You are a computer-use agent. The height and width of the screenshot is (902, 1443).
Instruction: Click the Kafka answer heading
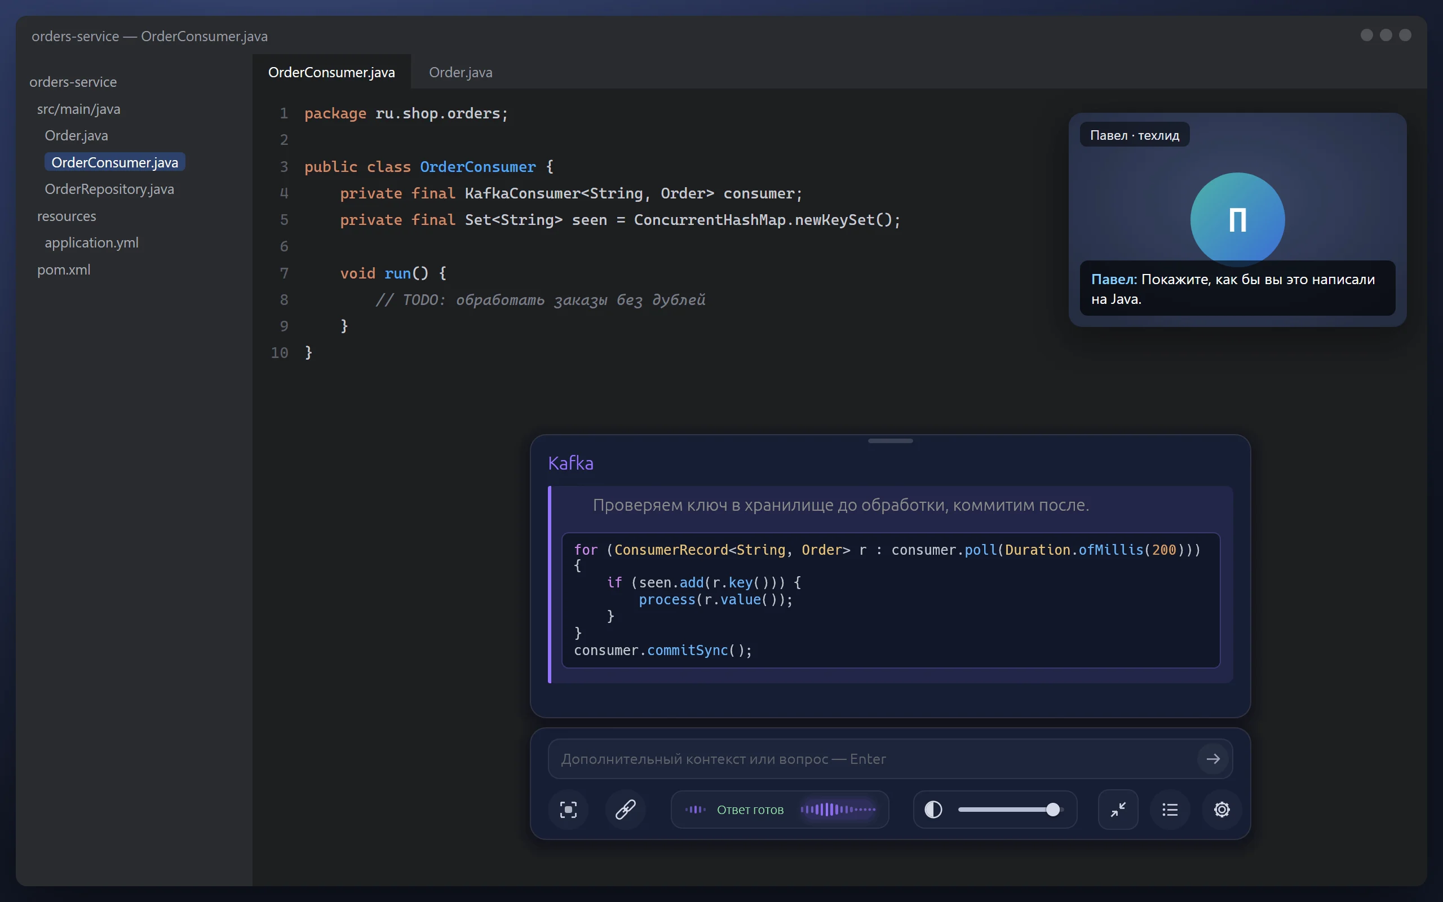[x=570, y=463]
